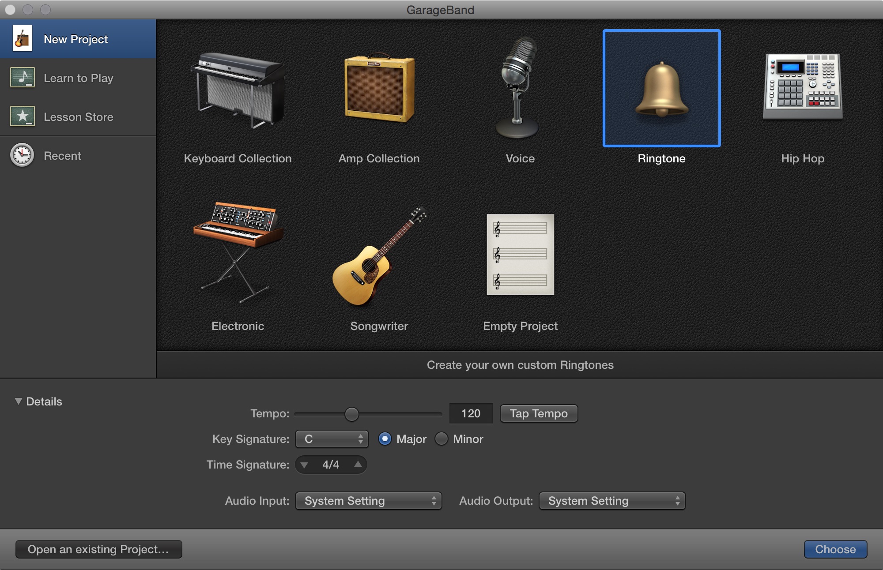Open the New Project sidebar section
The height and width of the screenshot is (570, 883).
(x=78, y=39)
